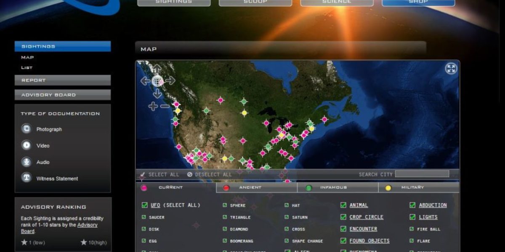Image resolution: width=505 pixels, height=252 pixels.
Task: Select the Witness Statement icon
Action: tap(26, 178)
